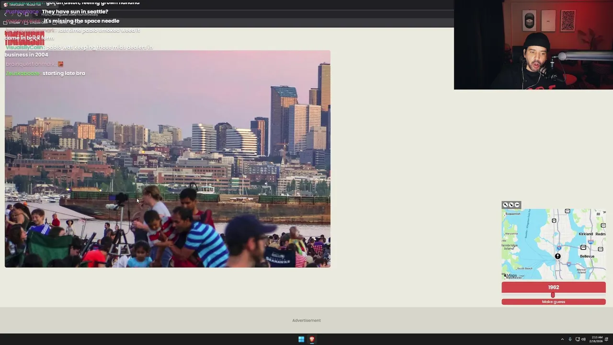Click browser back arrow
Screen dimensions: 613x345
5,14
